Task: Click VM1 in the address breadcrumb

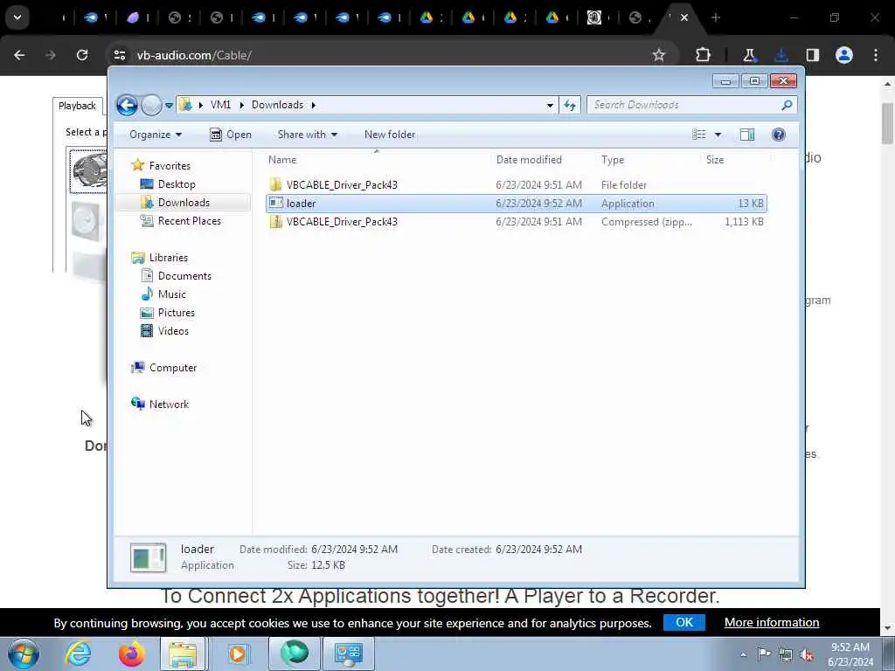Action: coord(220,105)
